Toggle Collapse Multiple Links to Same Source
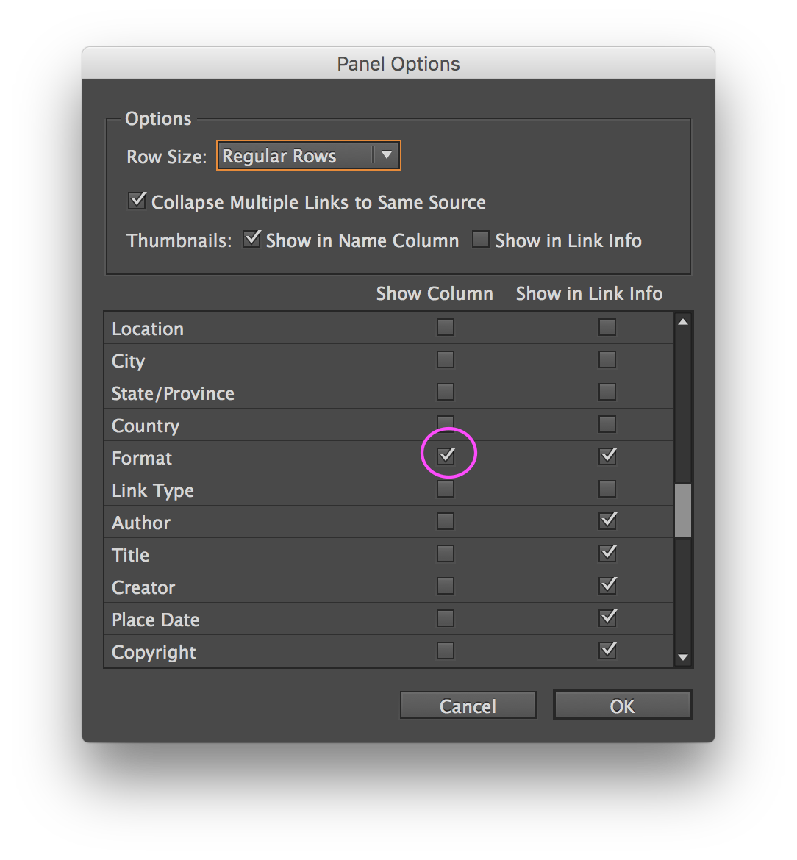797x860 pixels. (137, 201)
